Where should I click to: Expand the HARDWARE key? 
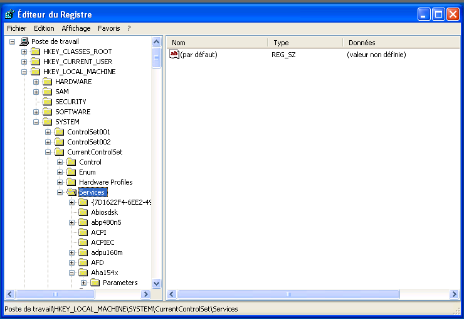click(x=36, y=82)
